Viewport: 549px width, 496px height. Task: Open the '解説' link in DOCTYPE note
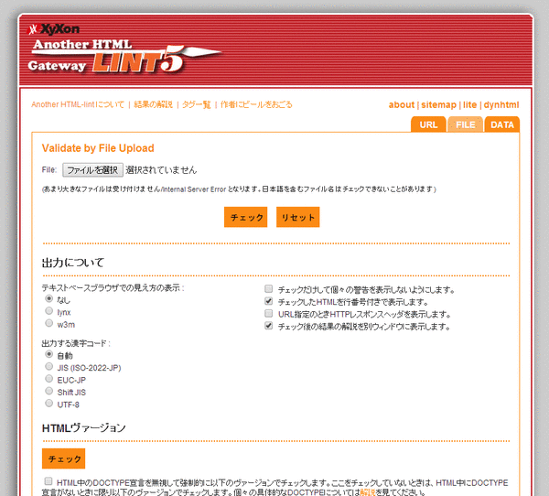point(367,492)
